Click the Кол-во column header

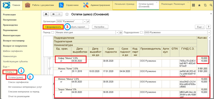pos(202,38)
